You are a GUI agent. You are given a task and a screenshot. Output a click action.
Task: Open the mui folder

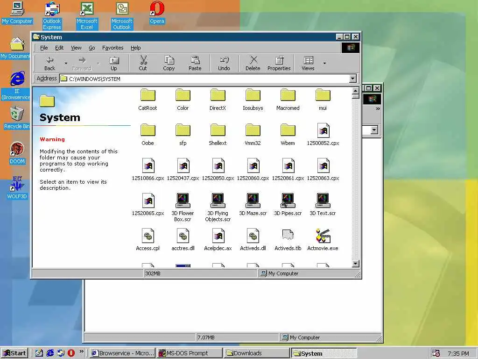[323, 100]
